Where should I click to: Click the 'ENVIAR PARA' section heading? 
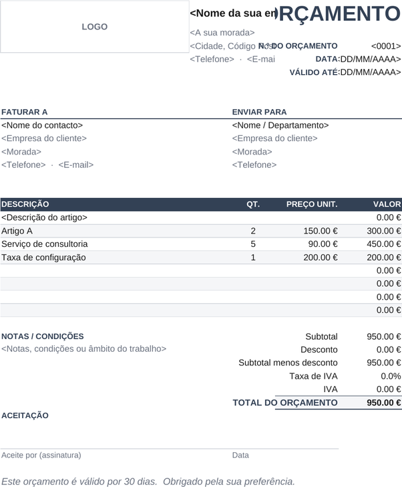[x=259, y=112]
